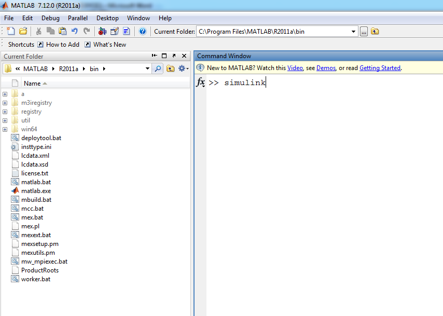Open the Video link in info bar
Viewport: 443px width, 316px height.
point(295,68)
